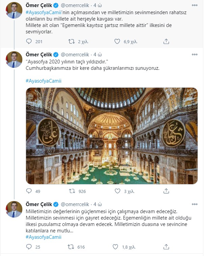
Task: Like the first tweet with 6,9 χιλ. likes
Action: [x=117, y=41]
